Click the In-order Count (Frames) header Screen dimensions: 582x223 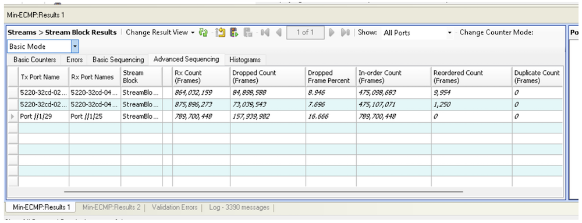click(393, 77)
